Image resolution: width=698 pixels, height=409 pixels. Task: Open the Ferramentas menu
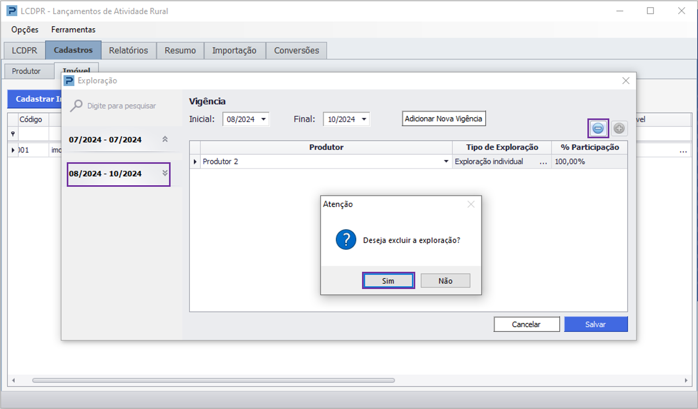tap(73, 30)
